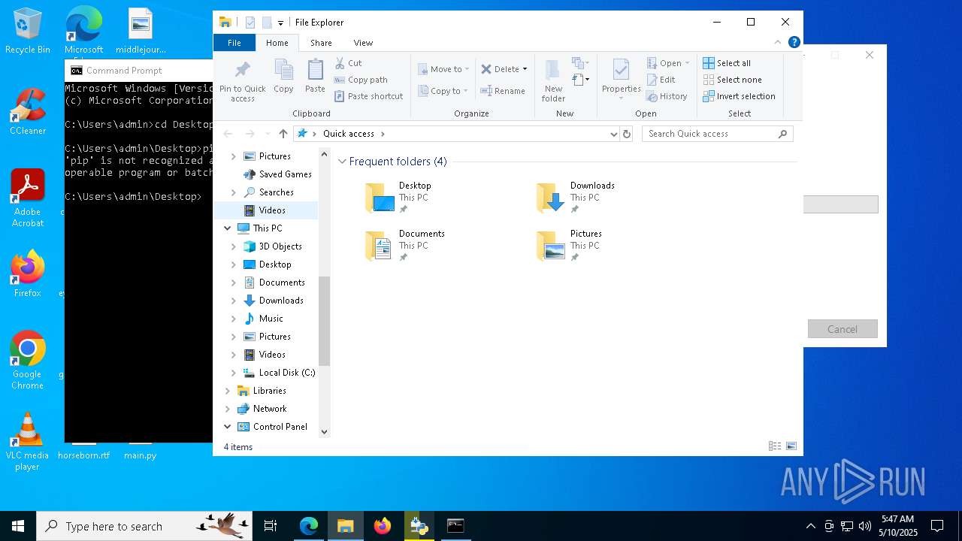Screen dimensions: 962x541
Task: Click Select all
Action: click(x=727, y=63)
